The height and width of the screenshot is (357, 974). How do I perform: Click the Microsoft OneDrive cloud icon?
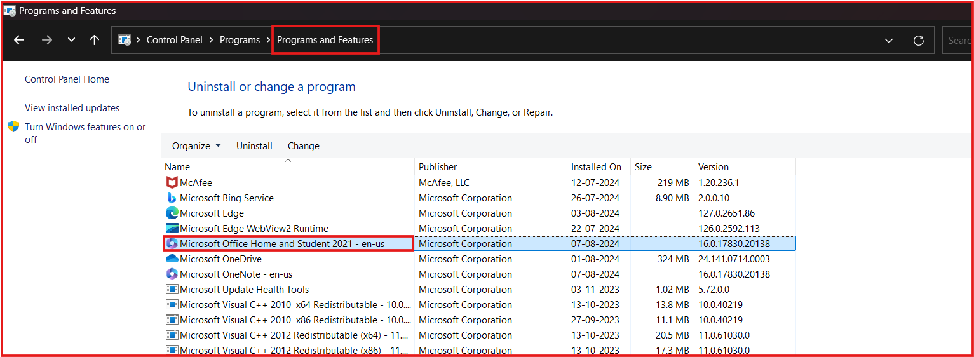(x=172, y=259)
